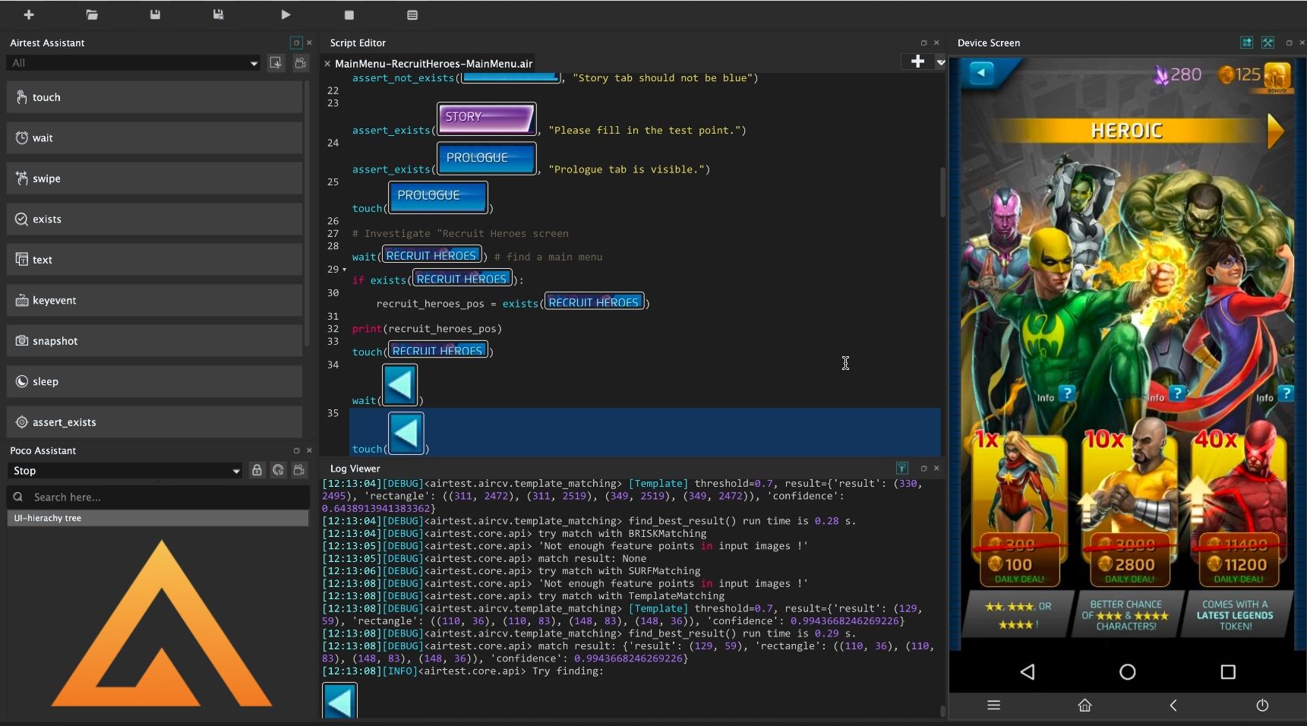Click RECRUIT HEROES image on line 30
Screen dimensions: 1307x726
[594, 302]
